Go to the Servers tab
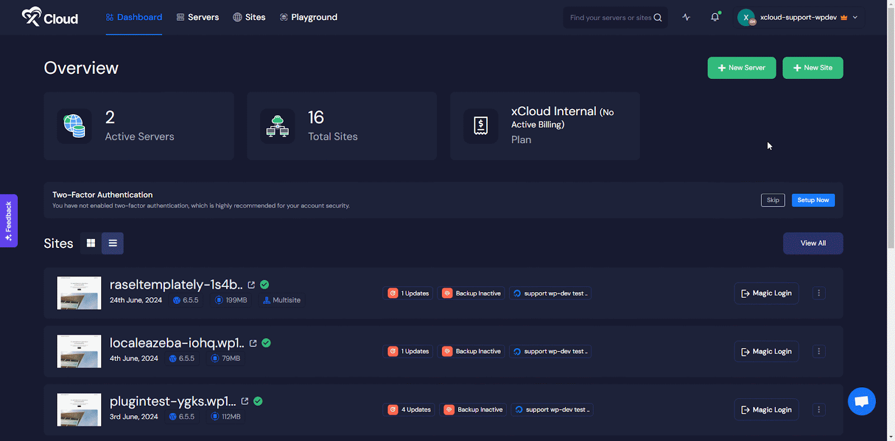 (197, 17)
